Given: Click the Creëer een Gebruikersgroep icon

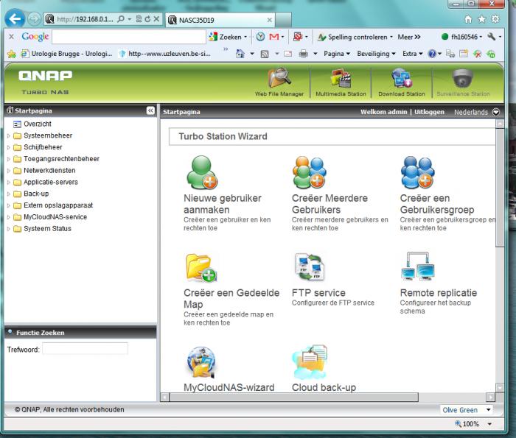Looking at the screenshot, I should click(418, 172).
